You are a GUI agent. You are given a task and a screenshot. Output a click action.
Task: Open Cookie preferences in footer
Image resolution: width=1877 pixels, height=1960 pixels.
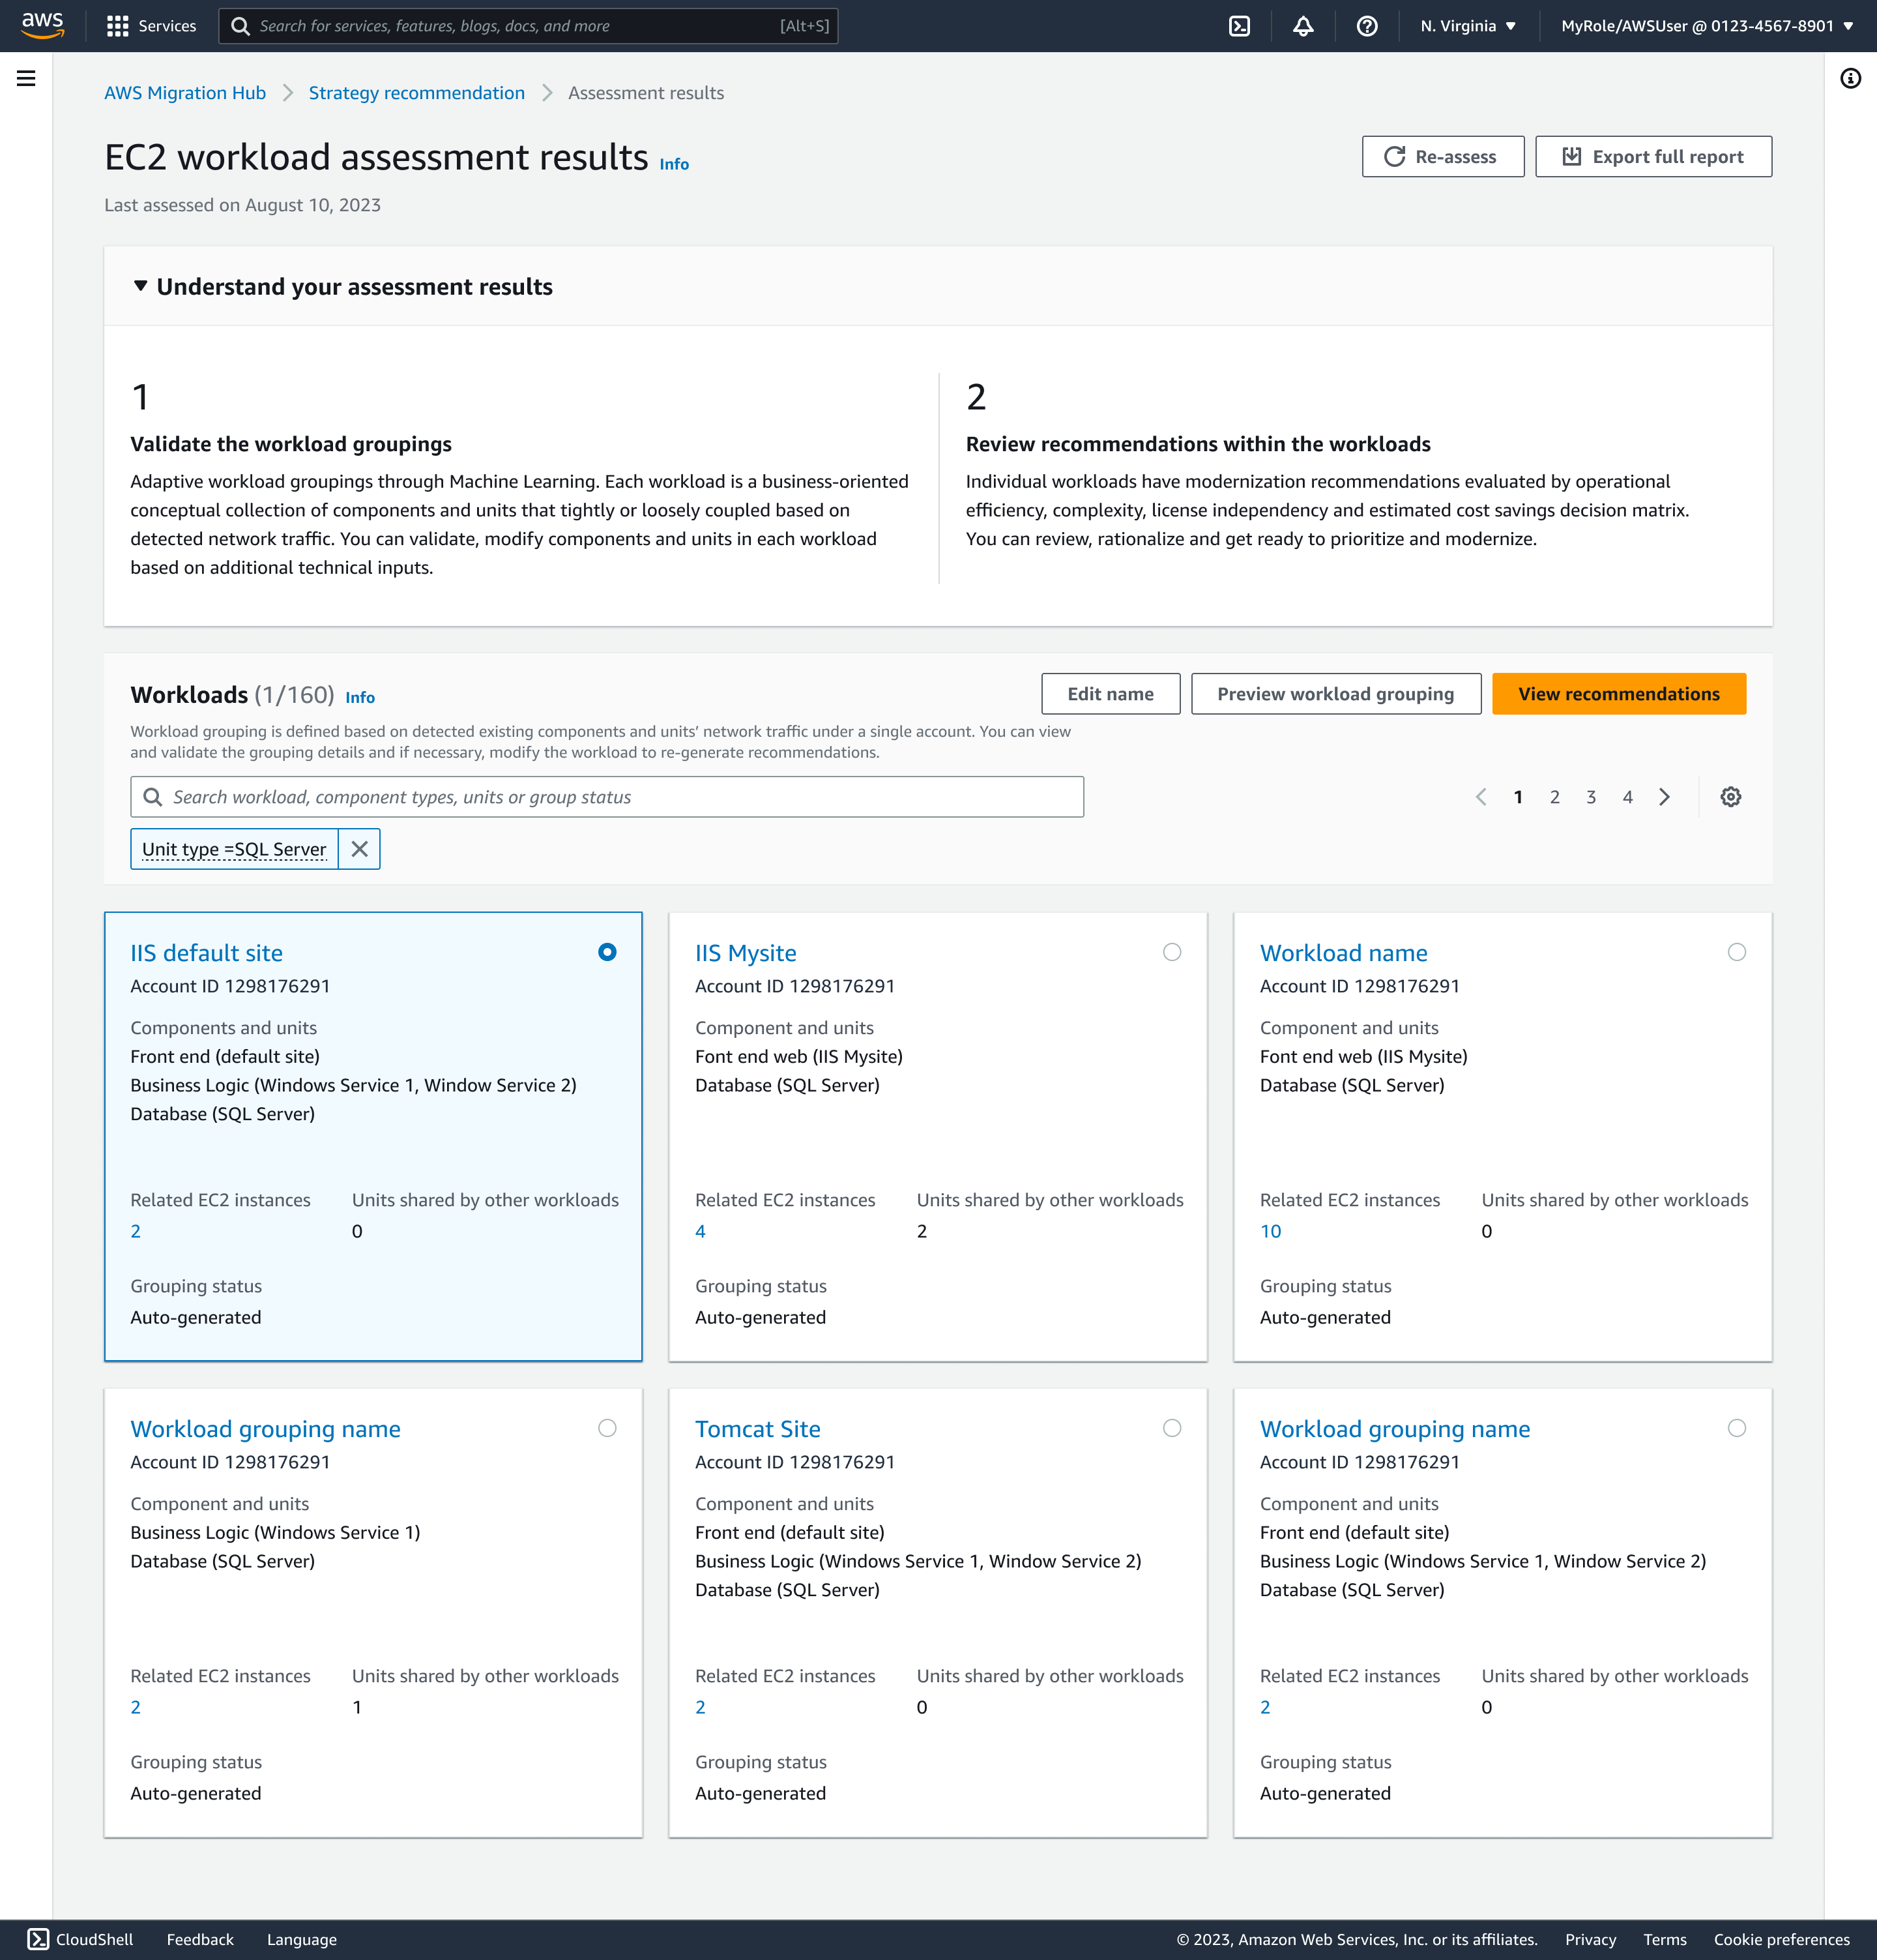click(x=1781, y=1939)
